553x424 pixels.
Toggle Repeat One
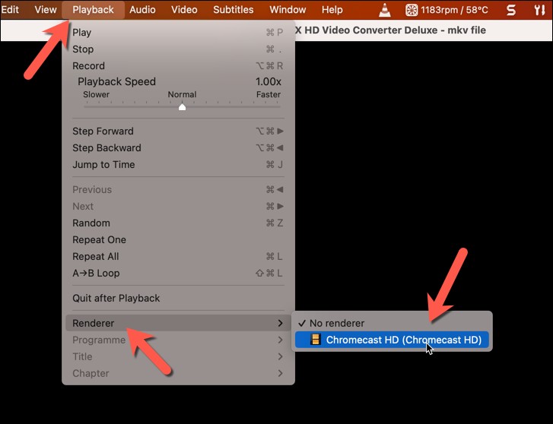point(178,239)
